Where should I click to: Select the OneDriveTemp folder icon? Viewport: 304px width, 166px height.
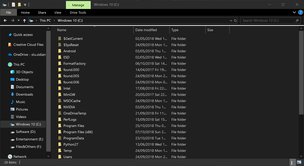click(60, 113)
